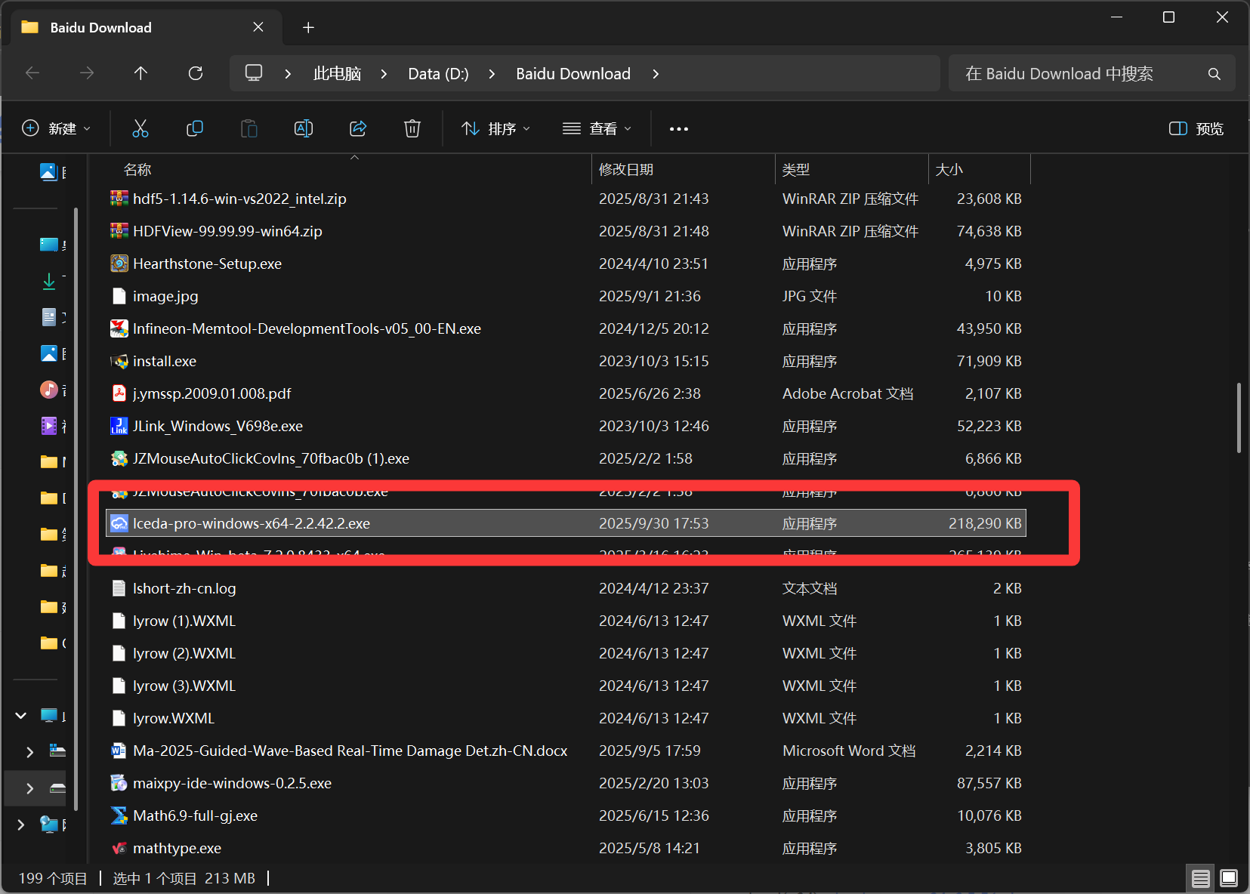Click the Iceda-pro-windows installer icon
The width and height of the screenshot is (1250, 894).
tap(119, 523)
